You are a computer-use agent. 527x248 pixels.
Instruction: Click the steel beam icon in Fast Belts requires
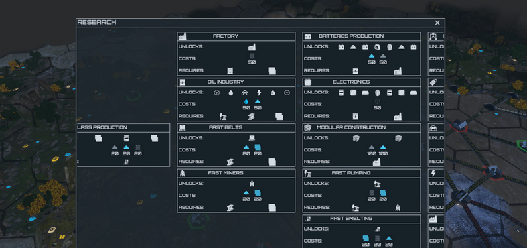pos(230,162)
